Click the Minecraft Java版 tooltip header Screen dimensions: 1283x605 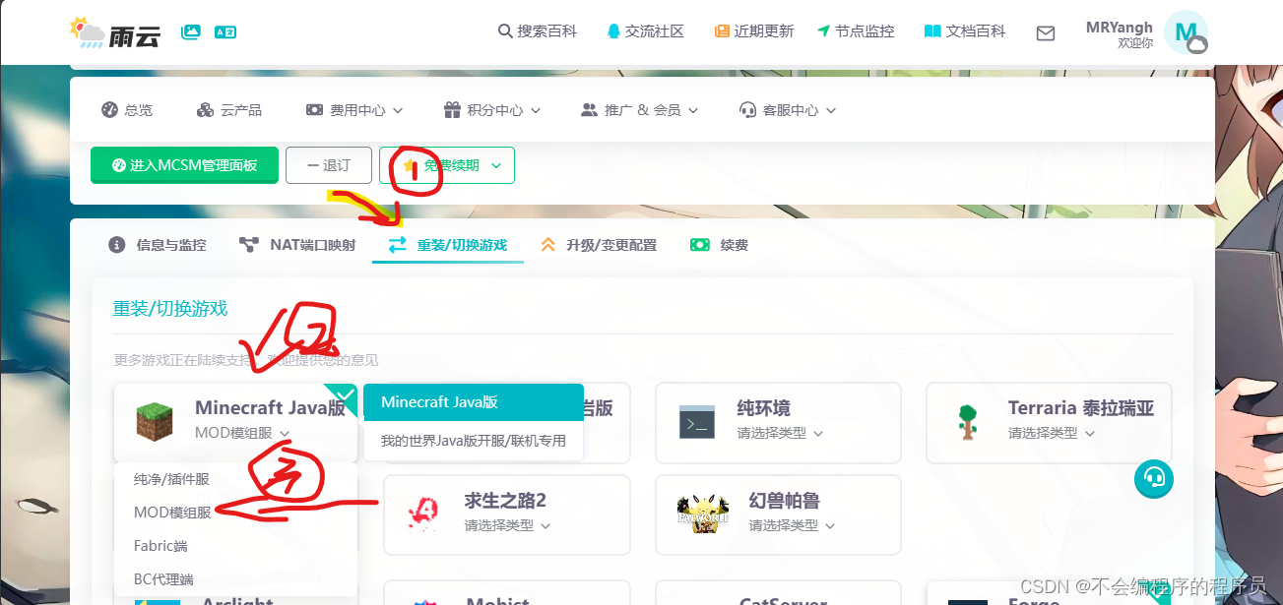[x=474, y=402]
